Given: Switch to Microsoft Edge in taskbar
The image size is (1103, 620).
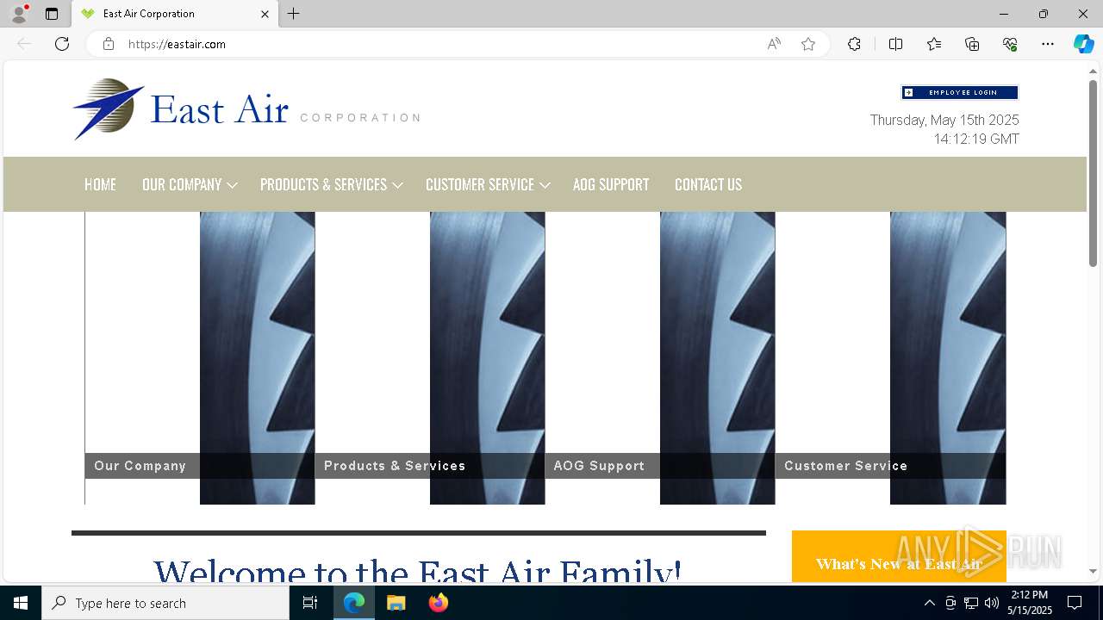Looking at the screenshot, I should [x=354, y=603].
